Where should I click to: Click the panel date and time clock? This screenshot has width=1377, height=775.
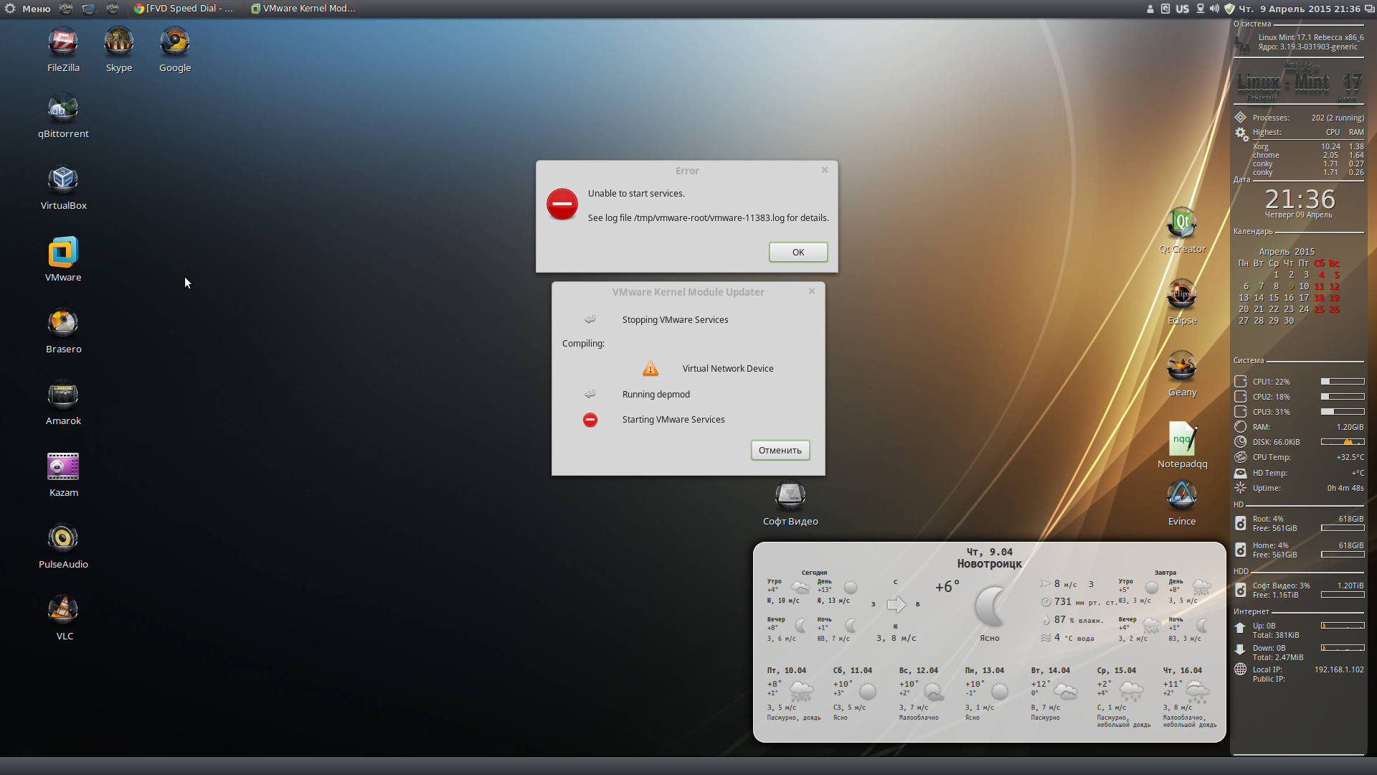[x=1300, y=9]
